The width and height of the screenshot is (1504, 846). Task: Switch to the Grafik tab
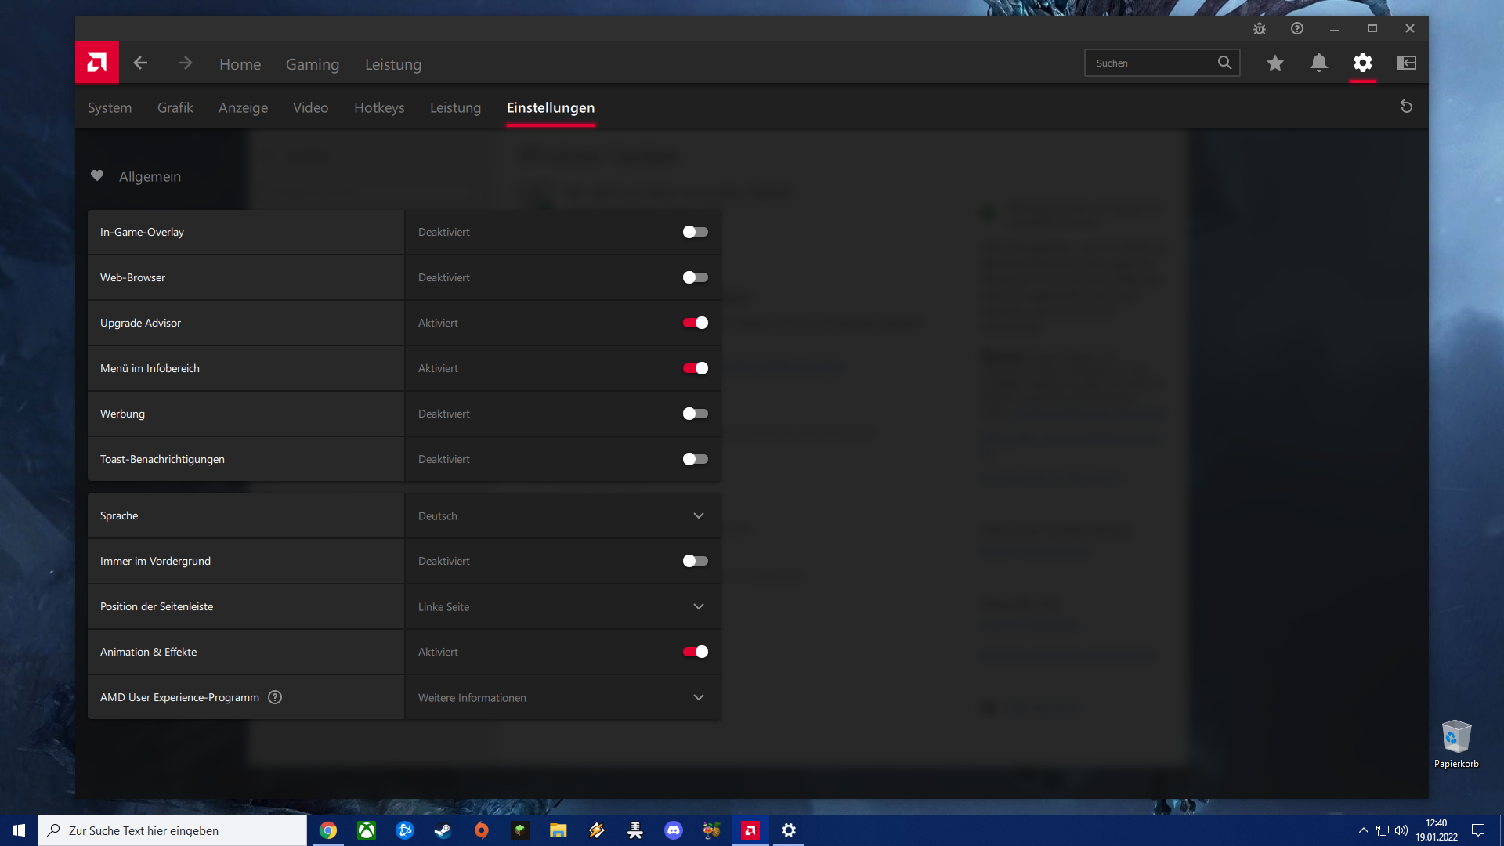coord(175,107)
